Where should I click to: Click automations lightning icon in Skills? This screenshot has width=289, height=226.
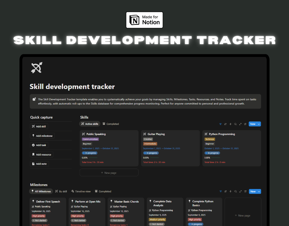(230, 124)
